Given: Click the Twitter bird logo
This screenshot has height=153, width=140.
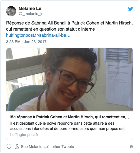Looking at the screenshot, I should coord(131,9).
